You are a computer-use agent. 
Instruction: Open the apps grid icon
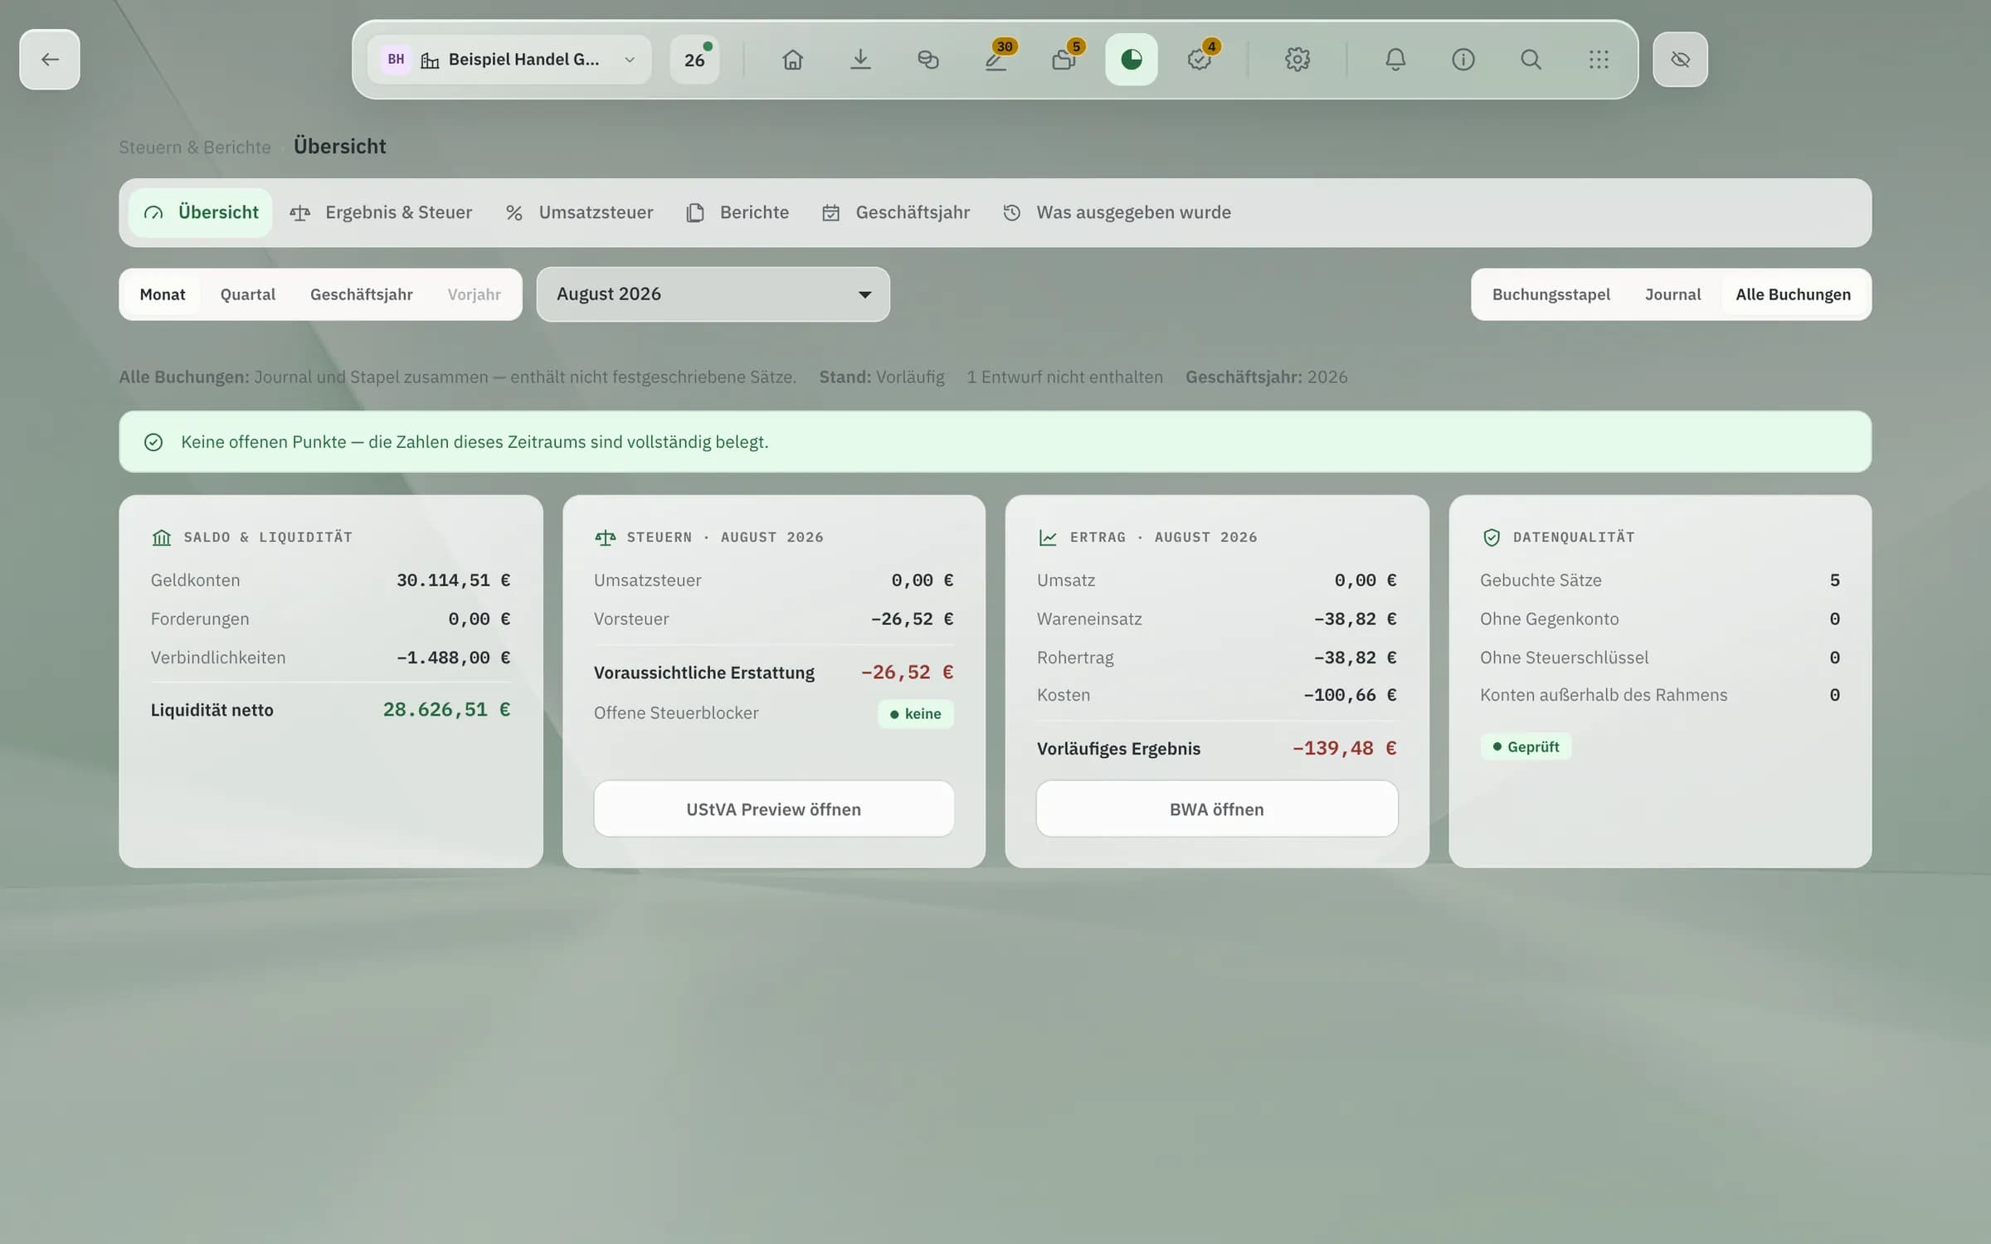coord(1599,59)
